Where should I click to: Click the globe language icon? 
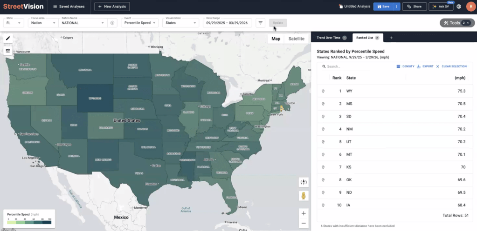[459, 7]
